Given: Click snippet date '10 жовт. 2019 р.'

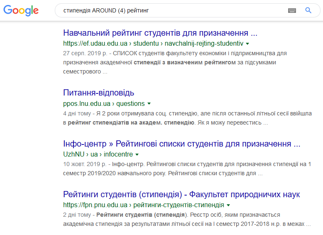Looking at the screenshot, I should 85,164.
